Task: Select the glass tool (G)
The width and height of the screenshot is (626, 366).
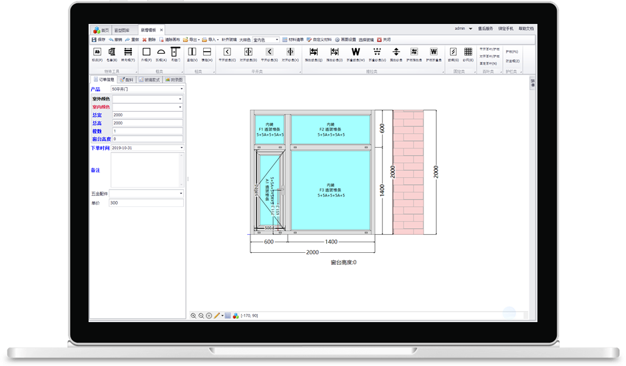Action: 453,55
